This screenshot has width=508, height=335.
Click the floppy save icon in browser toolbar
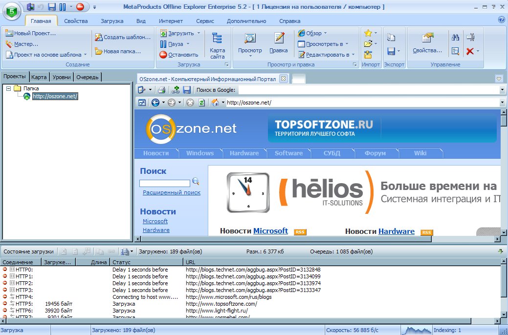187,90
